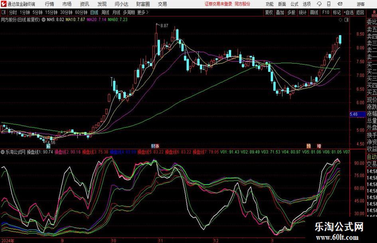377x243 pixels.
Task: Open the 交易 menu
Action: pyautogui.click(x=162, y=4)
